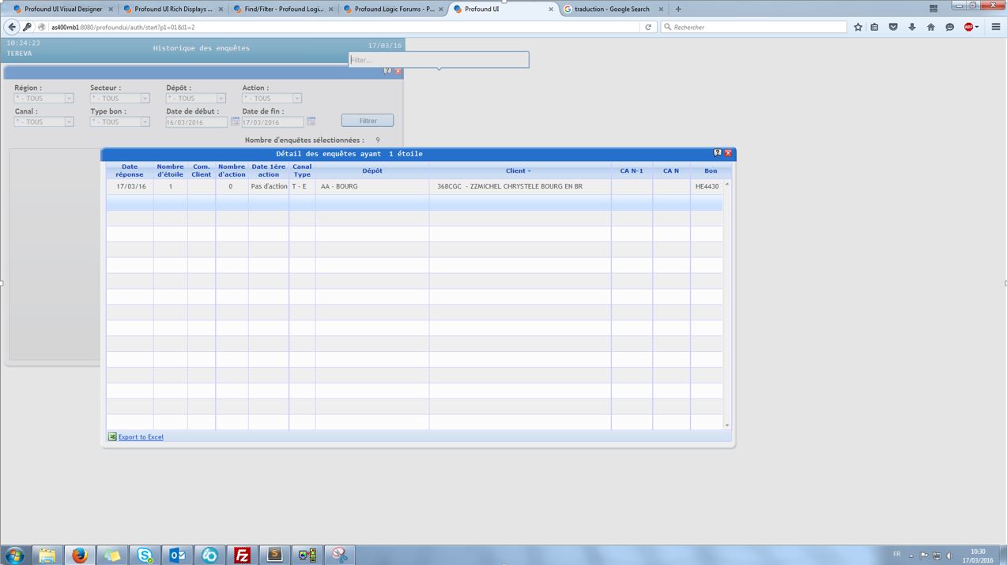Open the Date de début calendar picker
The image size is (1007, 565).
tap(235, 122)
